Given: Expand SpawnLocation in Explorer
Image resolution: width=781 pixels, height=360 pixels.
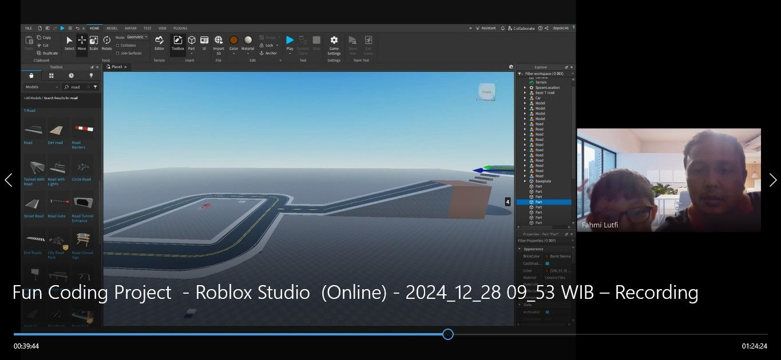Looking at the screenshot, I should pos(525,87).
